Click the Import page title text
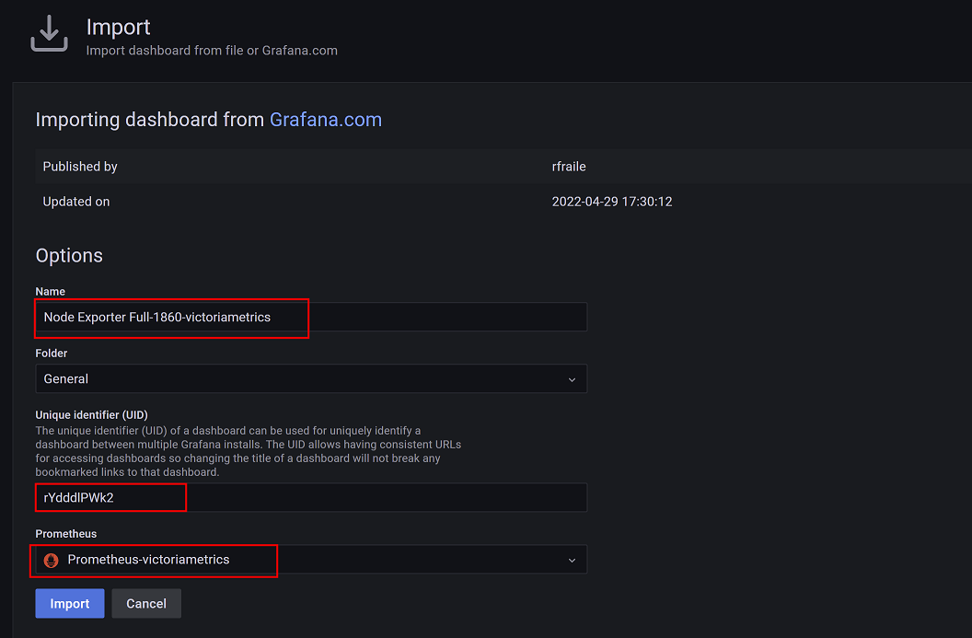Screen dimensions: 972x638 click(x=118, y=28)
